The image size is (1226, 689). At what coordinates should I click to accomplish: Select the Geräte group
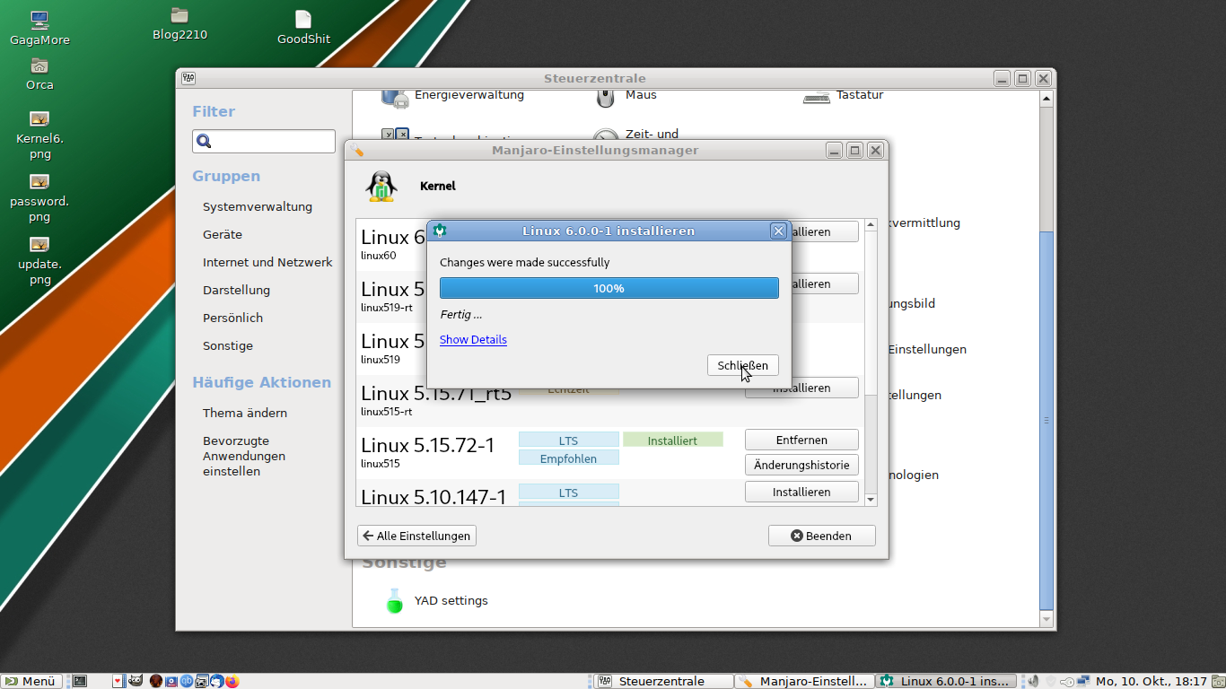point(223,234)
